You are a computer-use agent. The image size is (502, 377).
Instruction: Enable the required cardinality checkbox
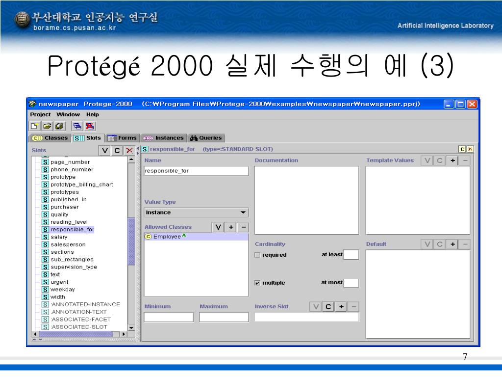pyautogui.click(x=257, y=255)
